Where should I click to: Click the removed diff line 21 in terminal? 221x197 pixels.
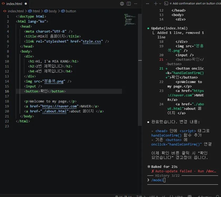click(181, 62)
